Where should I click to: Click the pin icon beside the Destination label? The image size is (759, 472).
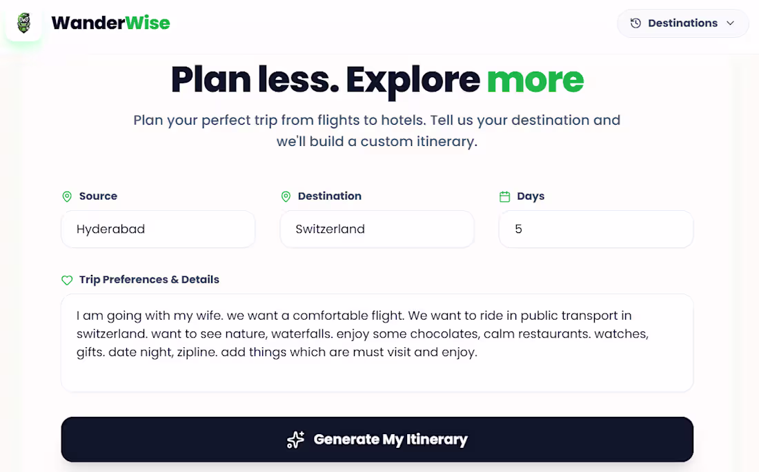click(x=286, y=196)
